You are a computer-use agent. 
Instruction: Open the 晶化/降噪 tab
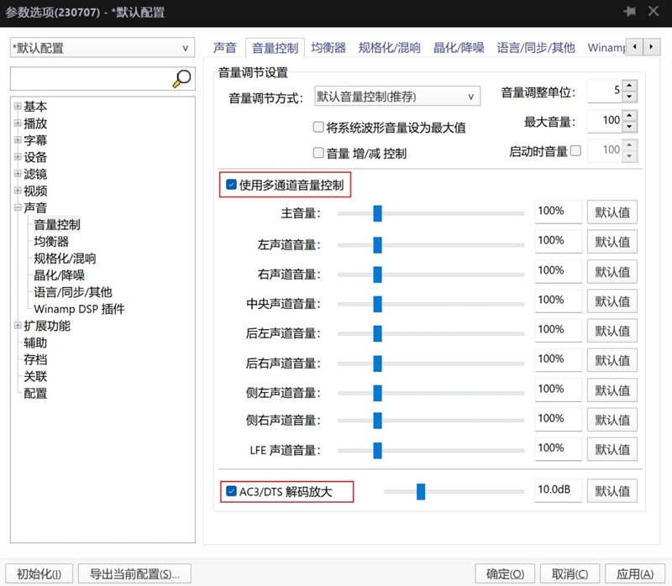(x=459, y=48)
